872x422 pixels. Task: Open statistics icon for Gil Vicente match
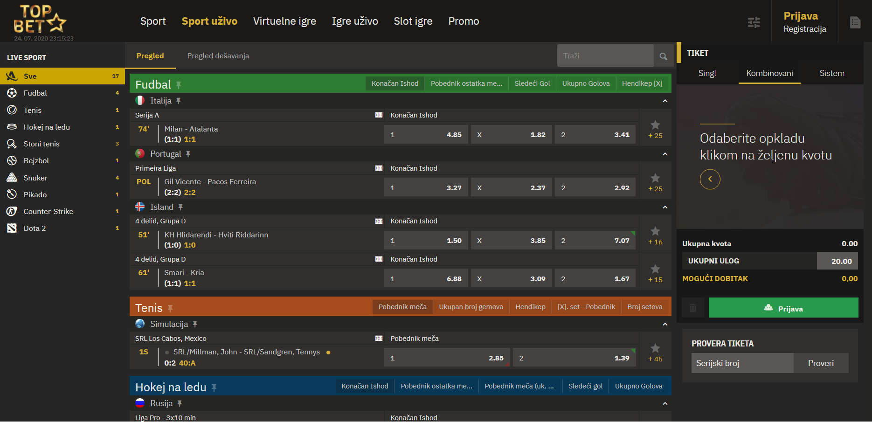379,168
